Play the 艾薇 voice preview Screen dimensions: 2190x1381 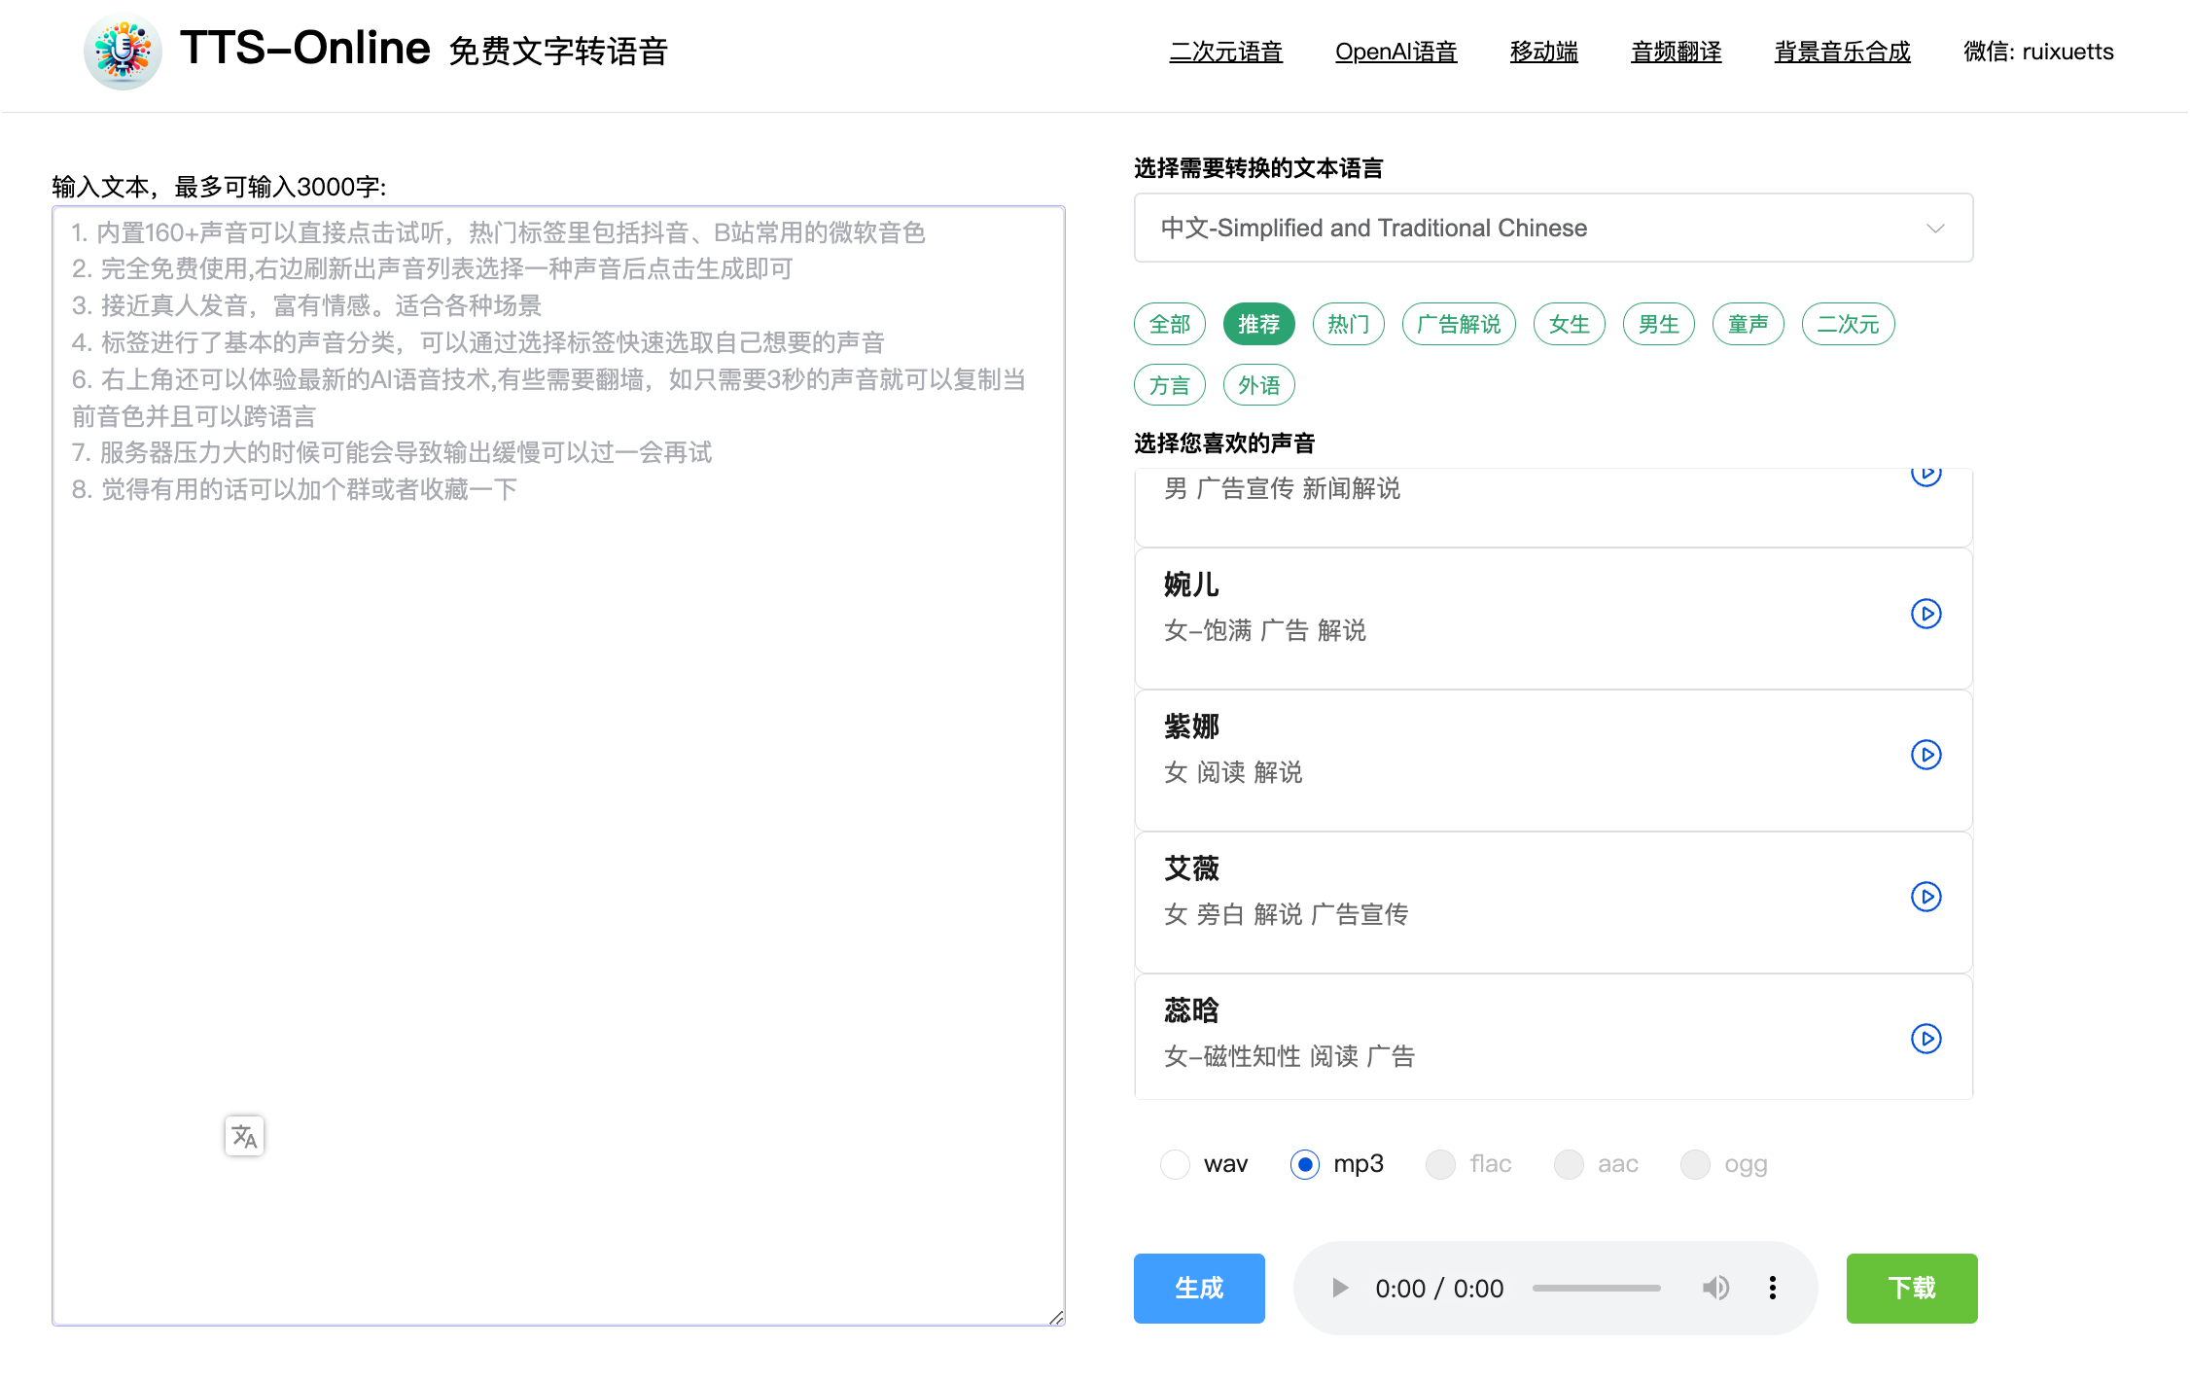(1925, 897)
